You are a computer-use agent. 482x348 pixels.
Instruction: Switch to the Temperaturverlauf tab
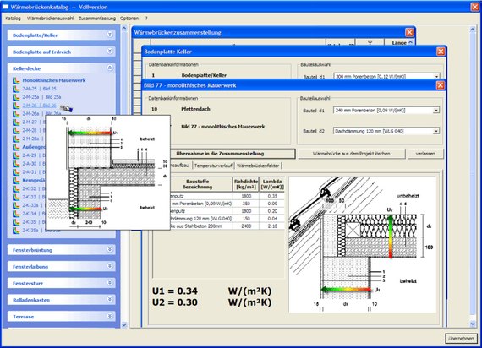pyautogui.click(x=213, y=166)
